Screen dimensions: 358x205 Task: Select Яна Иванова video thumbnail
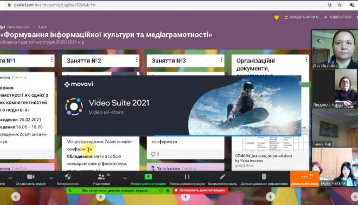tap(335, 49)
